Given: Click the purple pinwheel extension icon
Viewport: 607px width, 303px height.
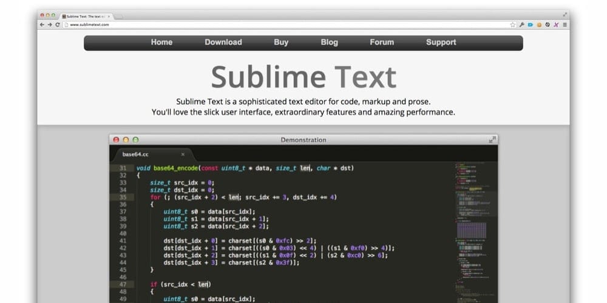Looking at the screenshot, I should coord(556,25).
